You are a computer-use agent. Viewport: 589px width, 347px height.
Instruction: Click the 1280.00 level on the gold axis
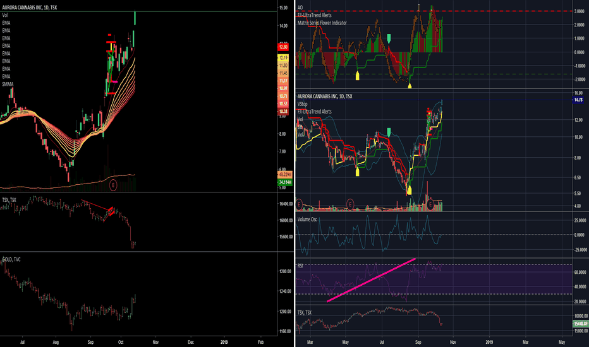[286, 271]
